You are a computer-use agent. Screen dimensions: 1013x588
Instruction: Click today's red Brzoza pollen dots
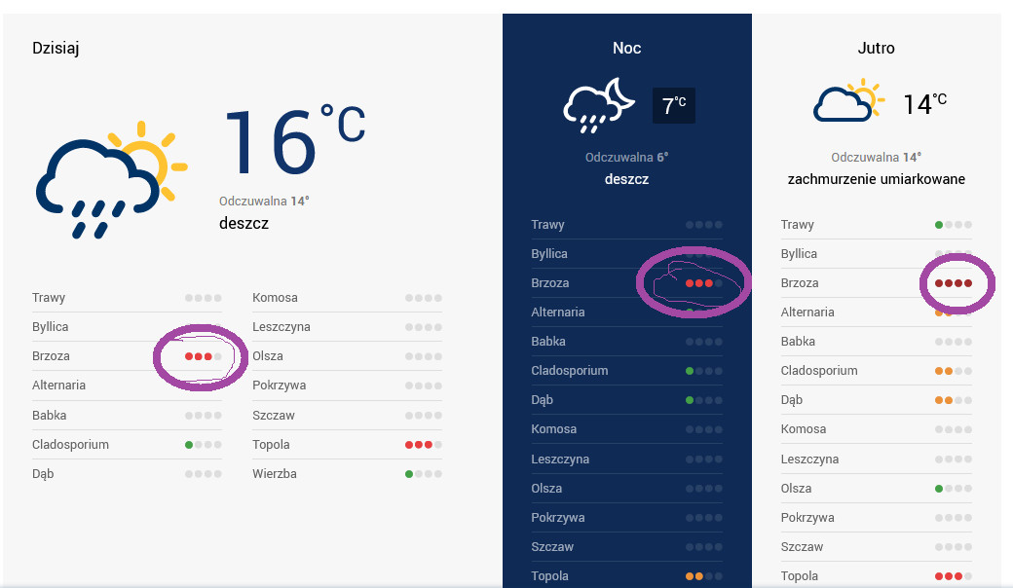click(x=204, y=356)
